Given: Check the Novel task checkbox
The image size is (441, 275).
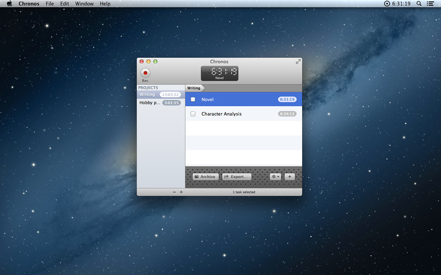Looking at the screenshot, I should (x=193, y=100).
